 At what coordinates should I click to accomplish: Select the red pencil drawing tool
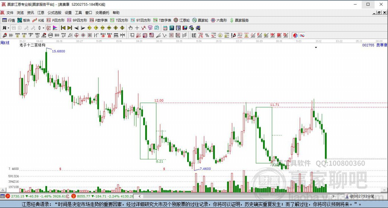point(5,35)
